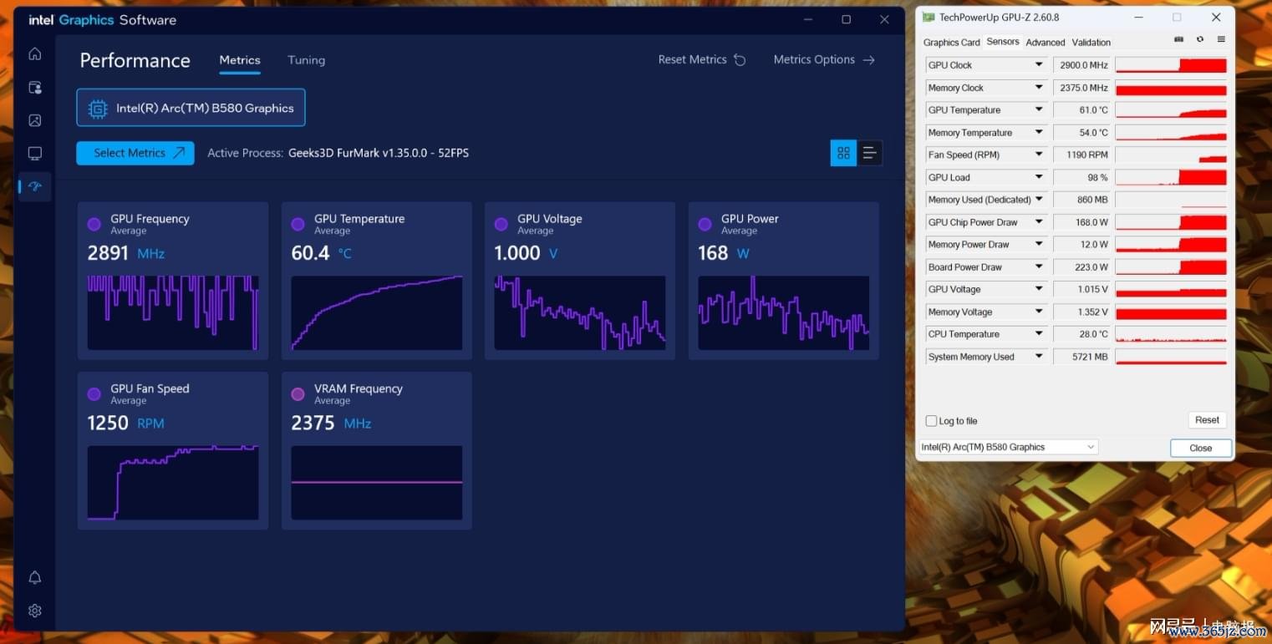Click the GPU Voltage purple indicator dot
The width and height of the screenshot is (1272, 644).
click(501, 224)
